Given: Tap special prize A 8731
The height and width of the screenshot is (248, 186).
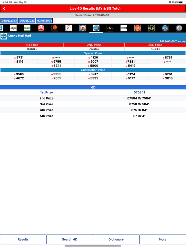Looking at the screenshot, I should coord(19,57).
